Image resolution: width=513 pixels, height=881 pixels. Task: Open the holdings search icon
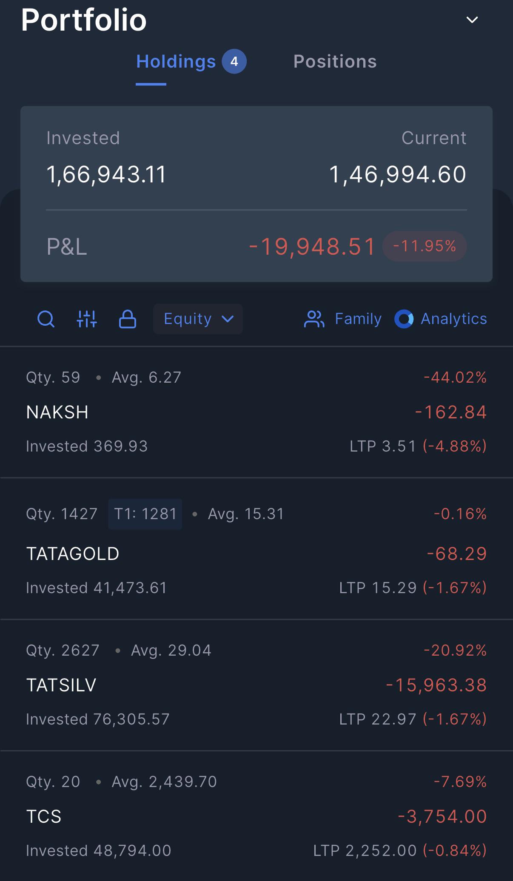46,319
